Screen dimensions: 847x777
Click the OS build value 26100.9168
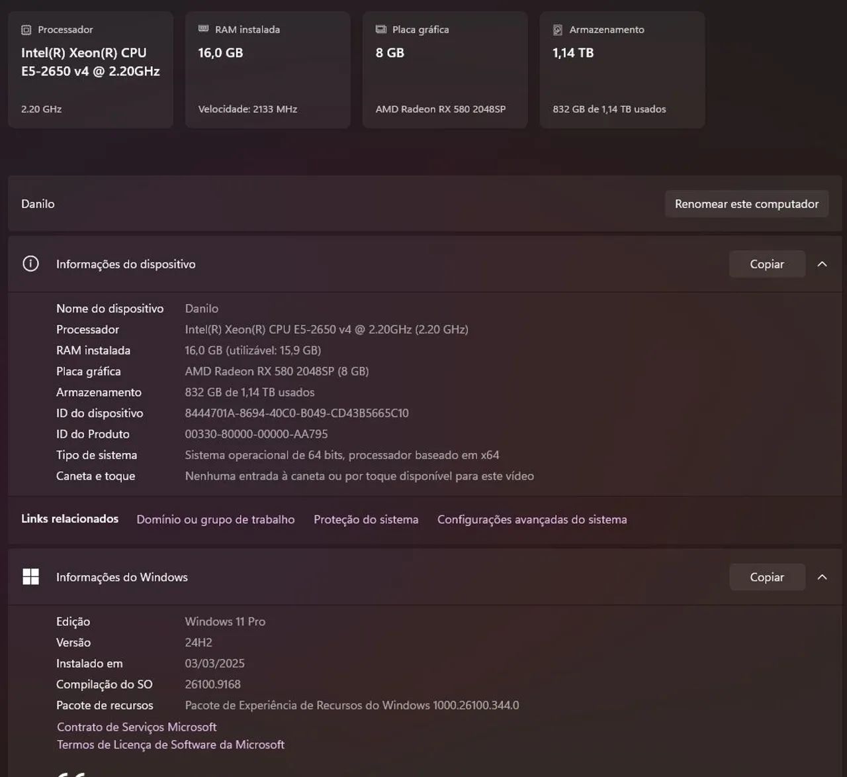212,685
